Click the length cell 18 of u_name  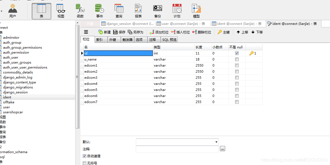203,59
